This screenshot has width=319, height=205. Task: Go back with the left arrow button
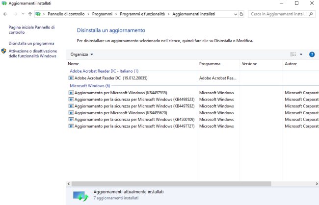[x=5, y=14]
